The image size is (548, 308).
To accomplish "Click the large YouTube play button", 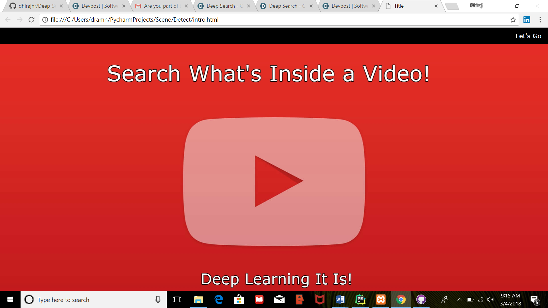I will 274,181.
